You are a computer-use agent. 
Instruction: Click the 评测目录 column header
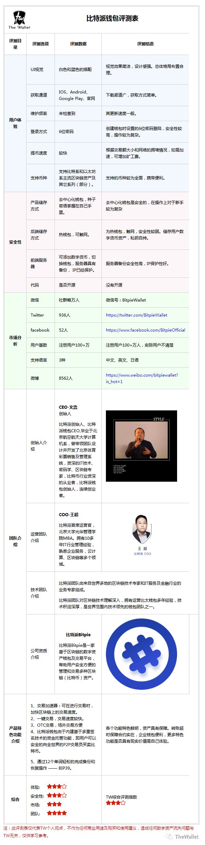(x=15, y=44)
